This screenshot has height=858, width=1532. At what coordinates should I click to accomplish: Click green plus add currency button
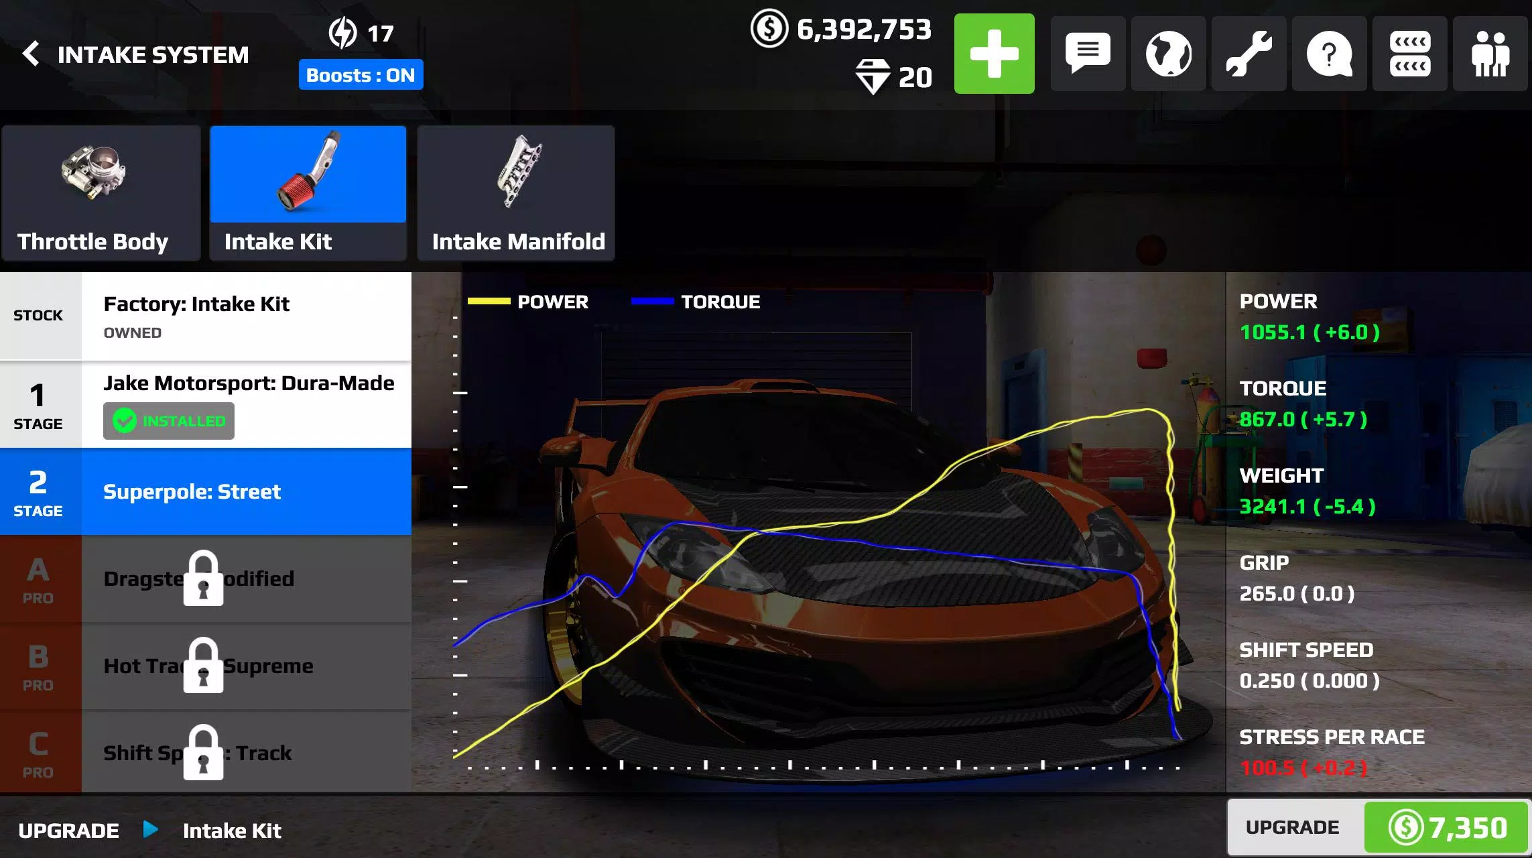[x=993, y=54]
